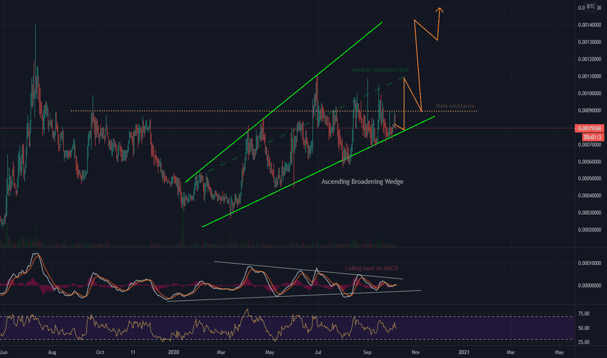Click the 0.00060000 price axis label

[x=589, y=162]
